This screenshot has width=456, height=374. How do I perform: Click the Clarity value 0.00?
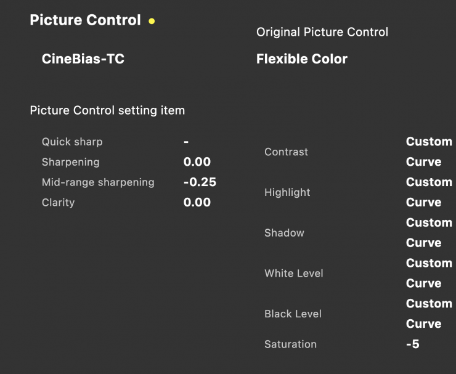197,203
